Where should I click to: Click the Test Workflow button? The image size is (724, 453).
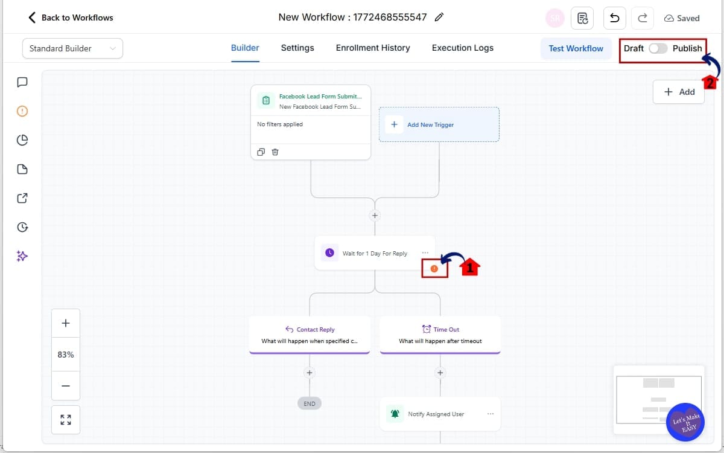click(x=576, y=48)
